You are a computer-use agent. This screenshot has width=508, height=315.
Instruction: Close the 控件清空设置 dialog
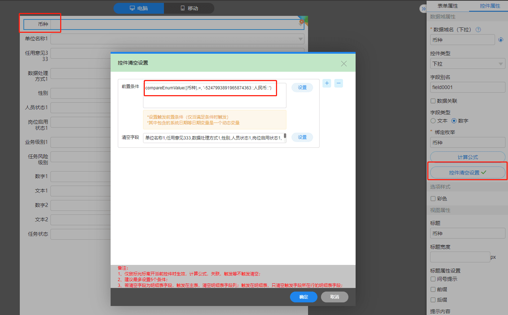click(344, 63)
